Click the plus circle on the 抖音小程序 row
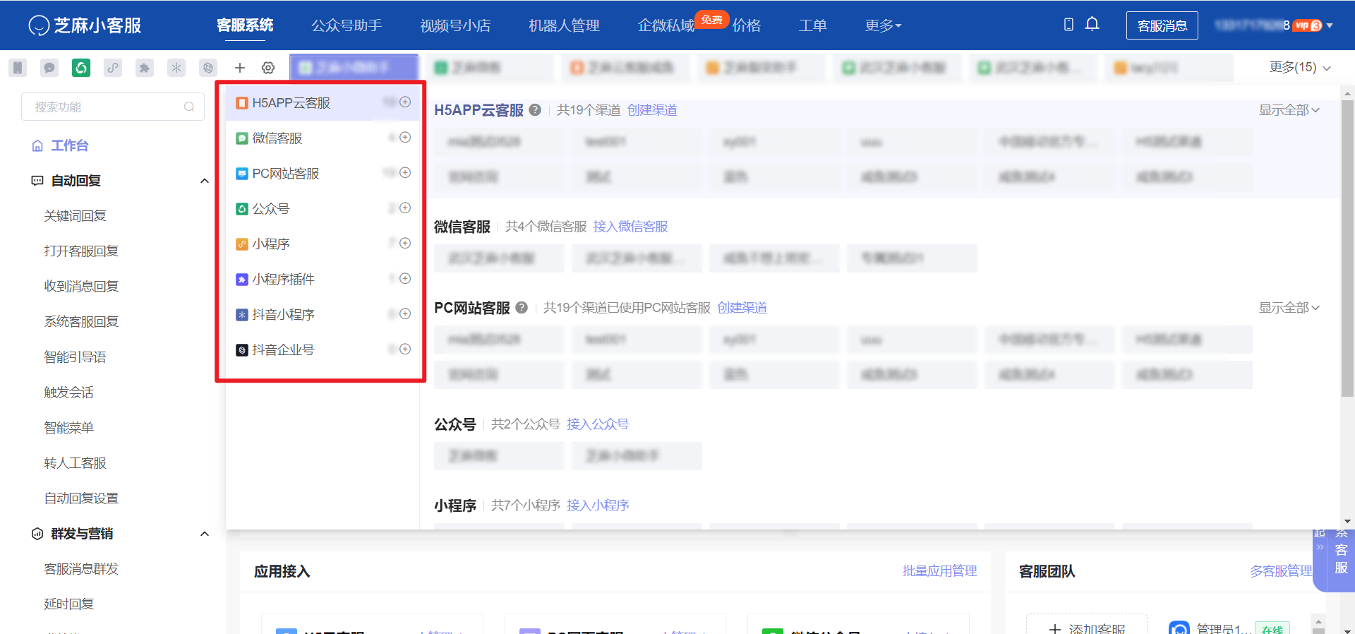This screenshot has height=634, width=1355. pyautogui.click(x=405, y=314)
